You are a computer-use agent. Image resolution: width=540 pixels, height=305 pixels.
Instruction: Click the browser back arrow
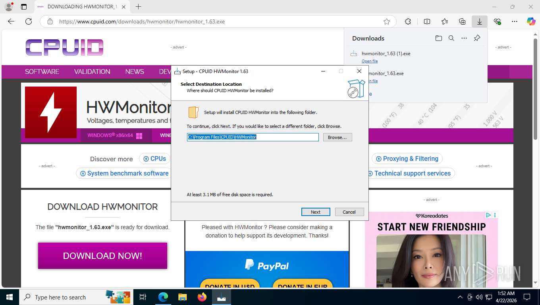[11, 21]
